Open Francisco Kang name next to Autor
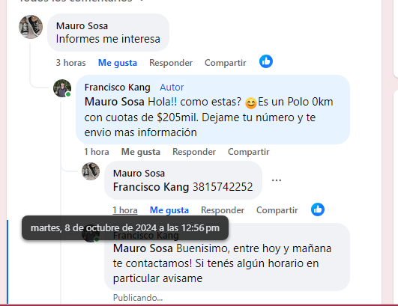Viewport: 398px width, 306px height. click(117, 87)
